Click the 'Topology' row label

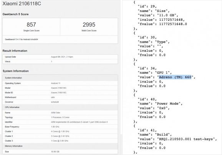pos(9,117)
